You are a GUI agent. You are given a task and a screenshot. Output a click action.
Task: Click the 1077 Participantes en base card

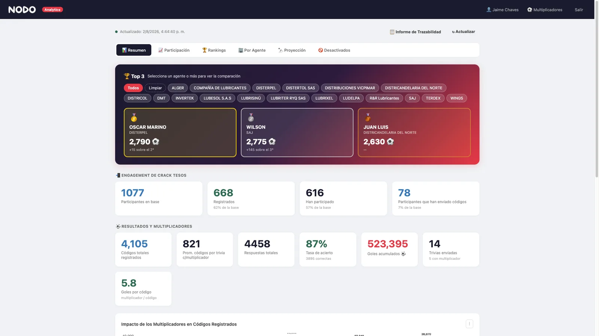159,199
